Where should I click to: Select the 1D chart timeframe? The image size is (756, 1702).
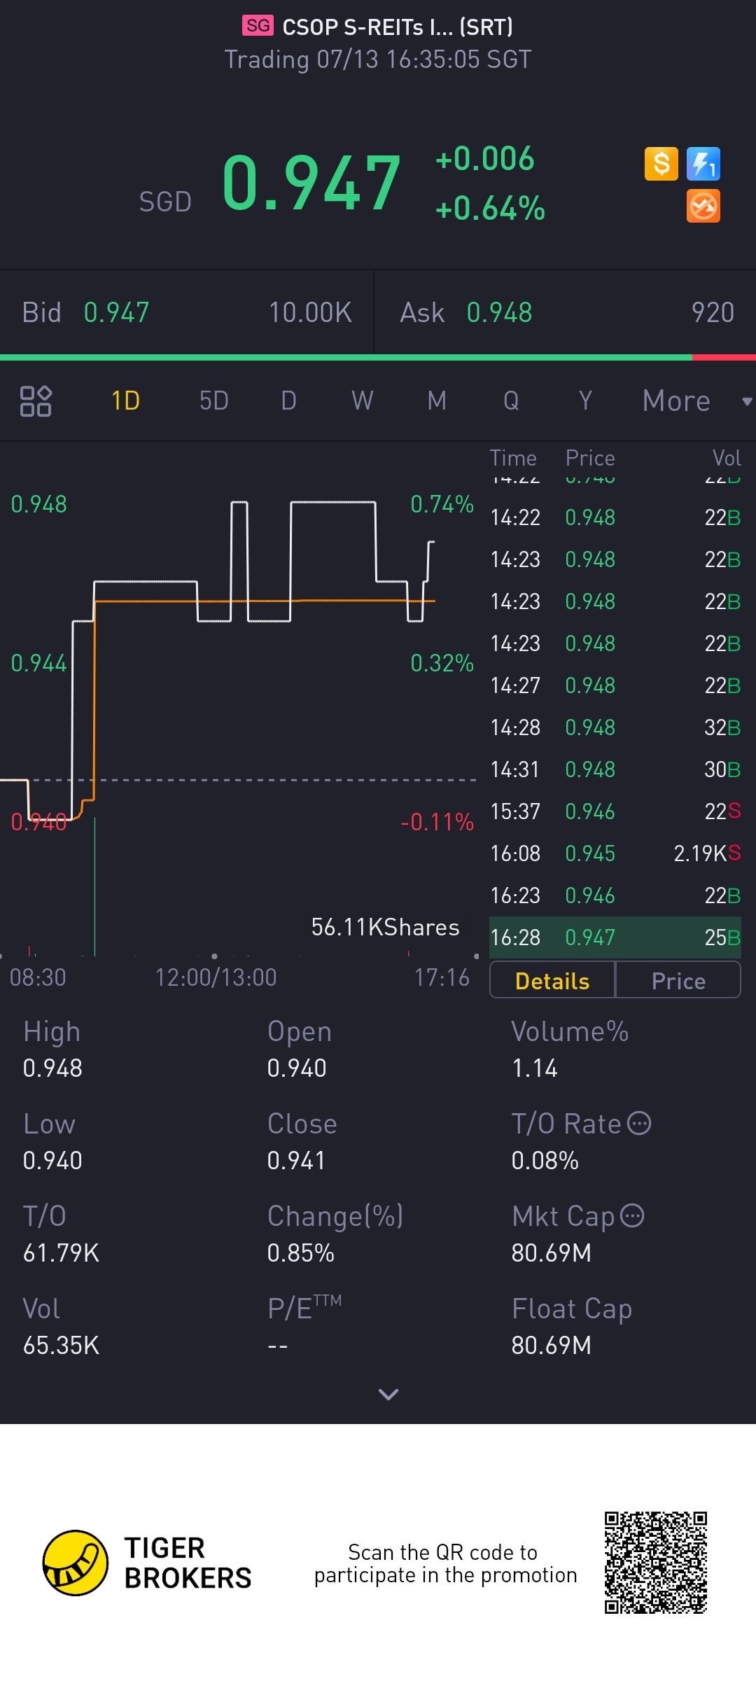[126, 401]
